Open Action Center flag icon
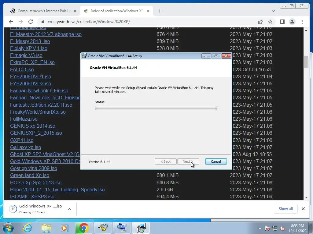Image resolution: width=313 pixels, height=234 pixels. coord(267,229)
